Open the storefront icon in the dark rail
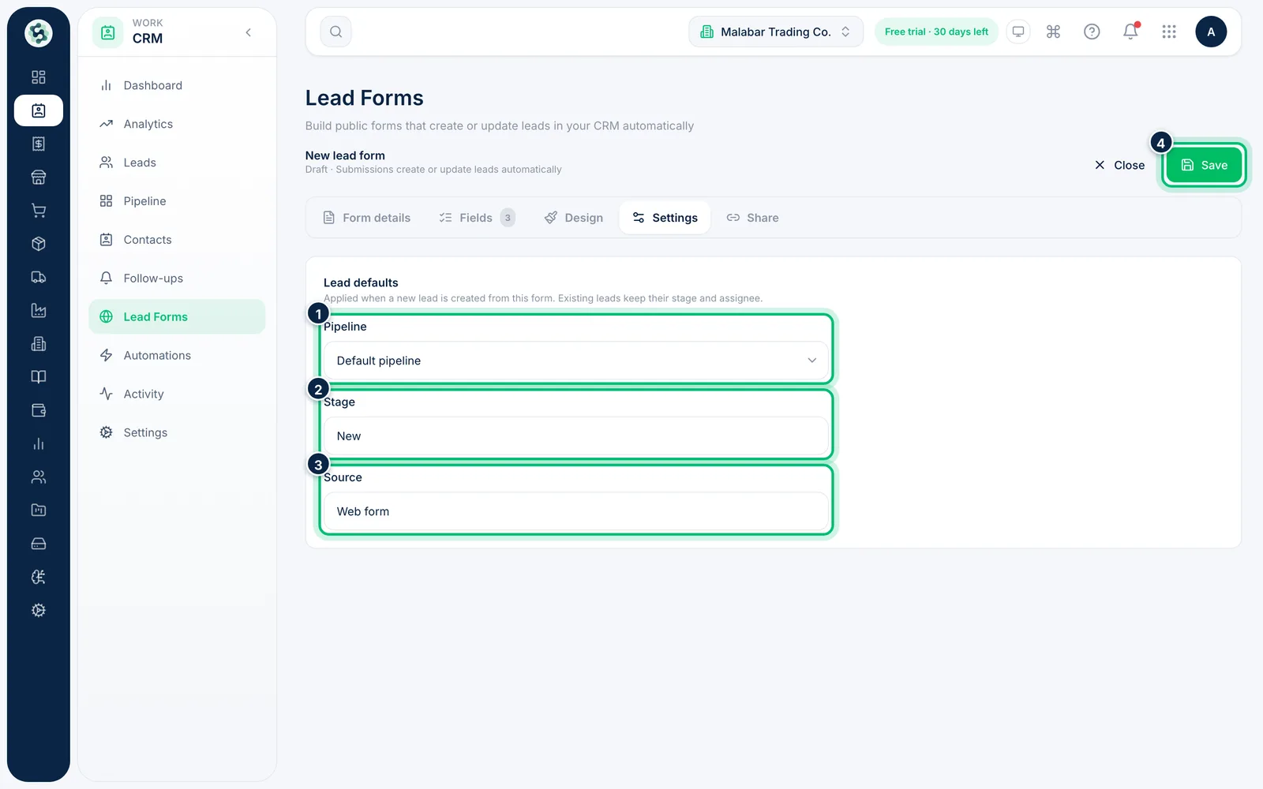Image resolution: width=1263 pixels, height=789 pixels. pyautogui.click(x=38, y=178)
